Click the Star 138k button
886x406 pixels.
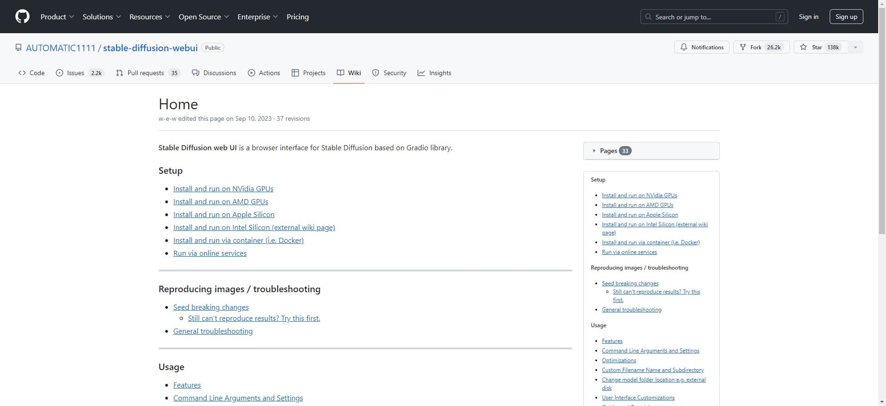tap(821, 47)
